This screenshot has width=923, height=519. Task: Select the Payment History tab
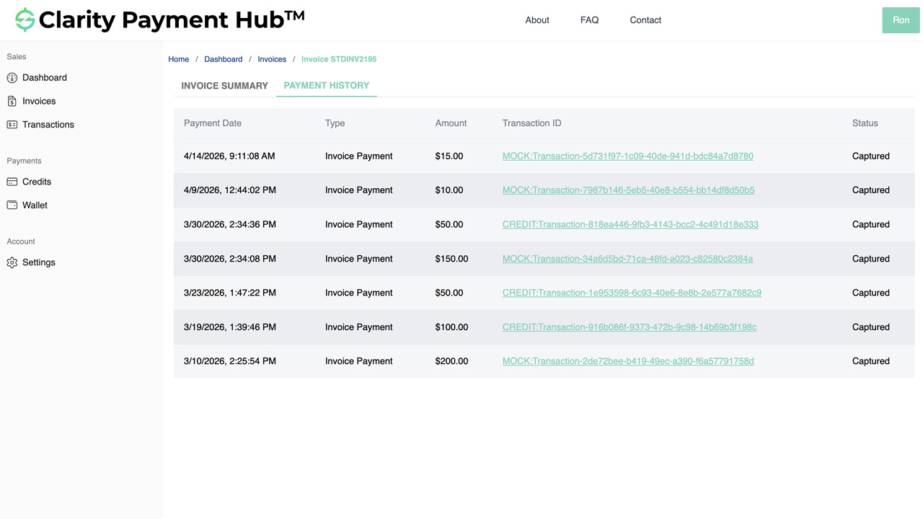click(327, 85)
